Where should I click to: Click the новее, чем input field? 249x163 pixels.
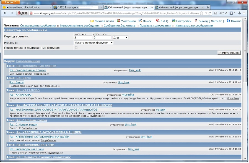click(x=83, y=38)
